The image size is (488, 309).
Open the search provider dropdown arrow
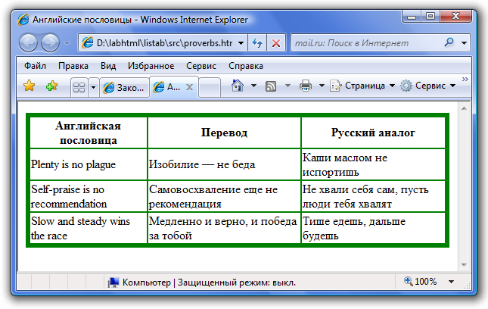tap(464, 43)
